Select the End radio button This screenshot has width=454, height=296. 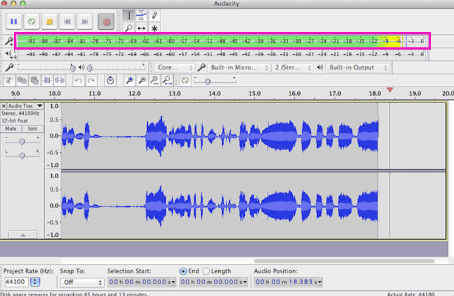183,271
